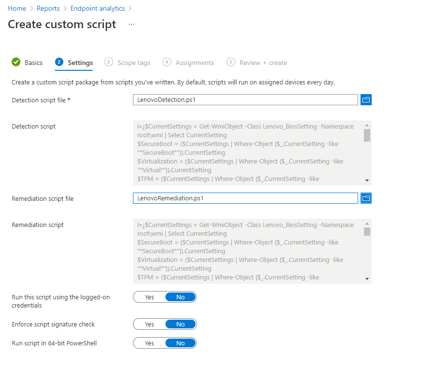The image size is (427, 374).
Task: Go to Endpoint analytics breadcrumb link
Action: click(x=98, y=8)
